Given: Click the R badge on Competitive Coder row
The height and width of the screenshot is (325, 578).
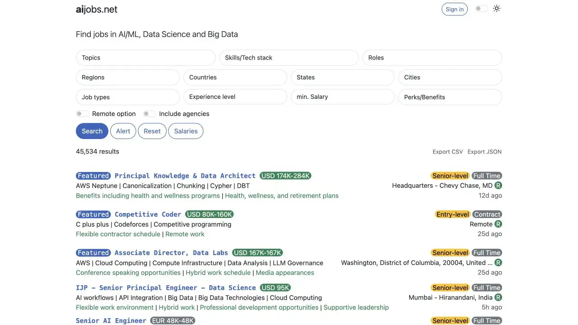Looking at the screenshot, I should [x=498, y=224].
